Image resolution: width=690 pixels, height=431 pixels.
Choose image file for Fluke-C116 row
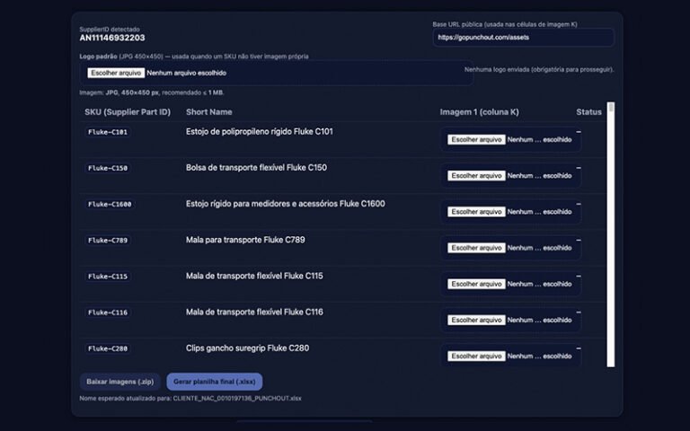point(476,320)
